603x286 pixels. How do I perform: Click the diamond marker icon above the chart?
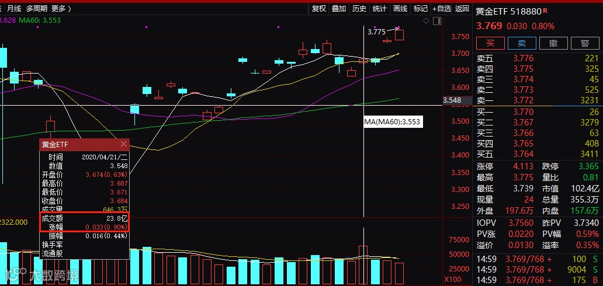(x=426, y=21)
